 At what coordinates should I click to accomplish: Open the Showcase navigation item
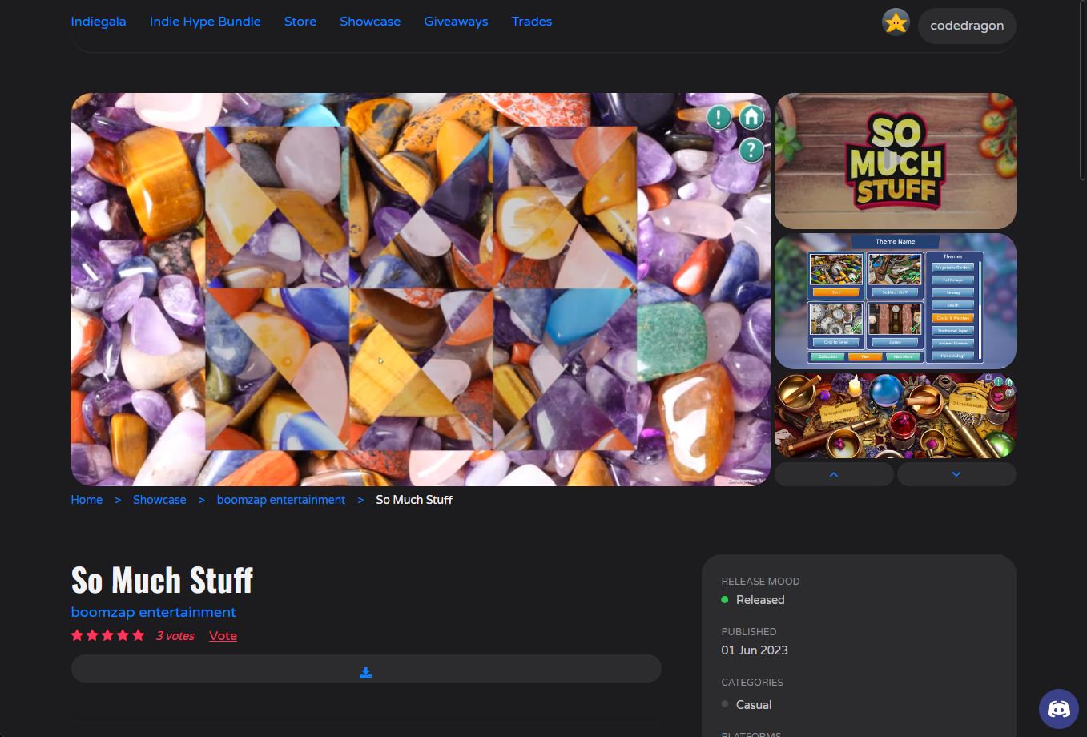pos(370,22)
